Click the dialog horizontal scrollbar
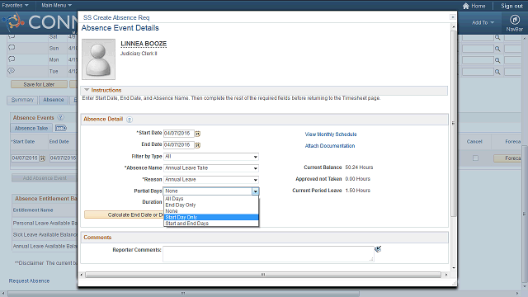This screenshot has width=528, height=297. click(262, 275)
